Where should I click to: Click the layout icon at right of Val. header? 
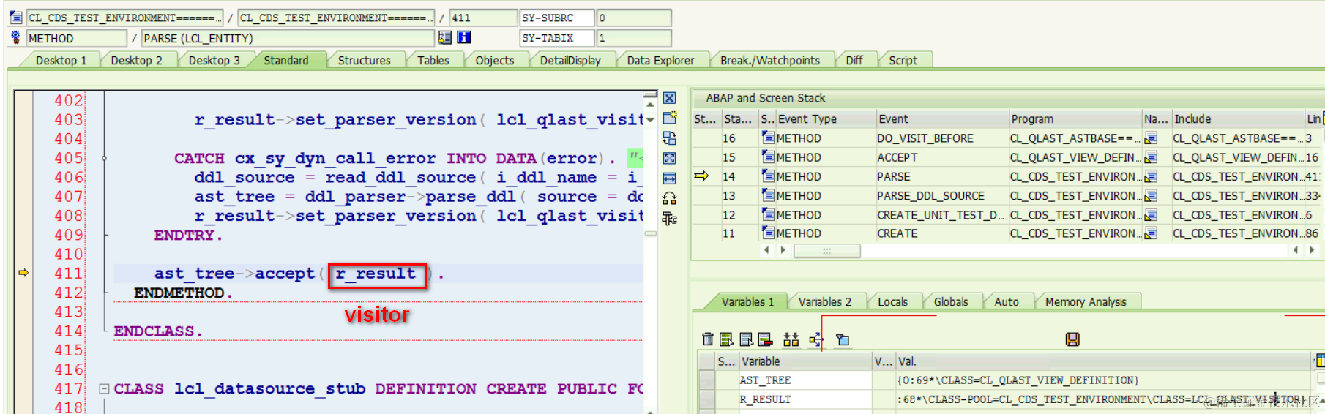(x=1320, y=361)
